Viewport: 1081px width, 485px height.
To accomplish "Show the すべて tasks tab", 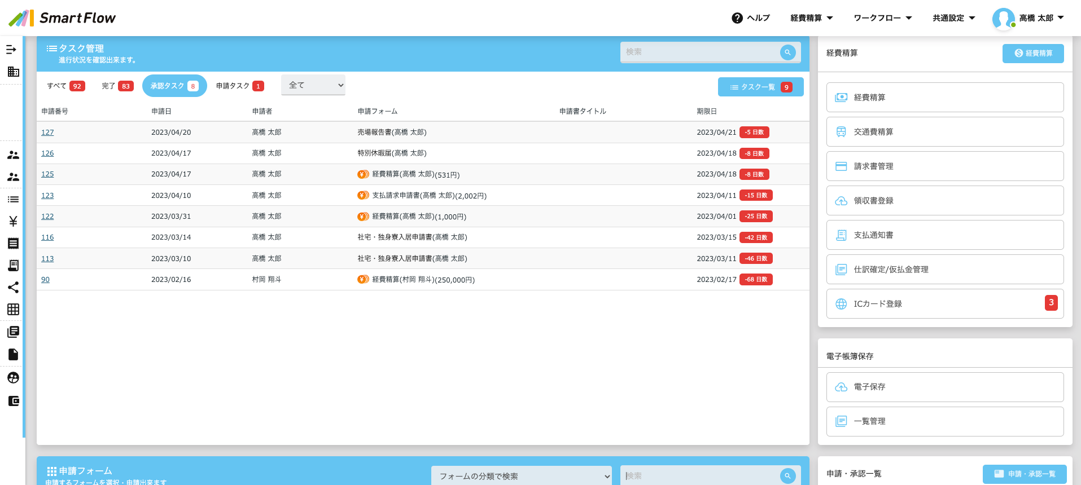I will [x=65, y=86].
